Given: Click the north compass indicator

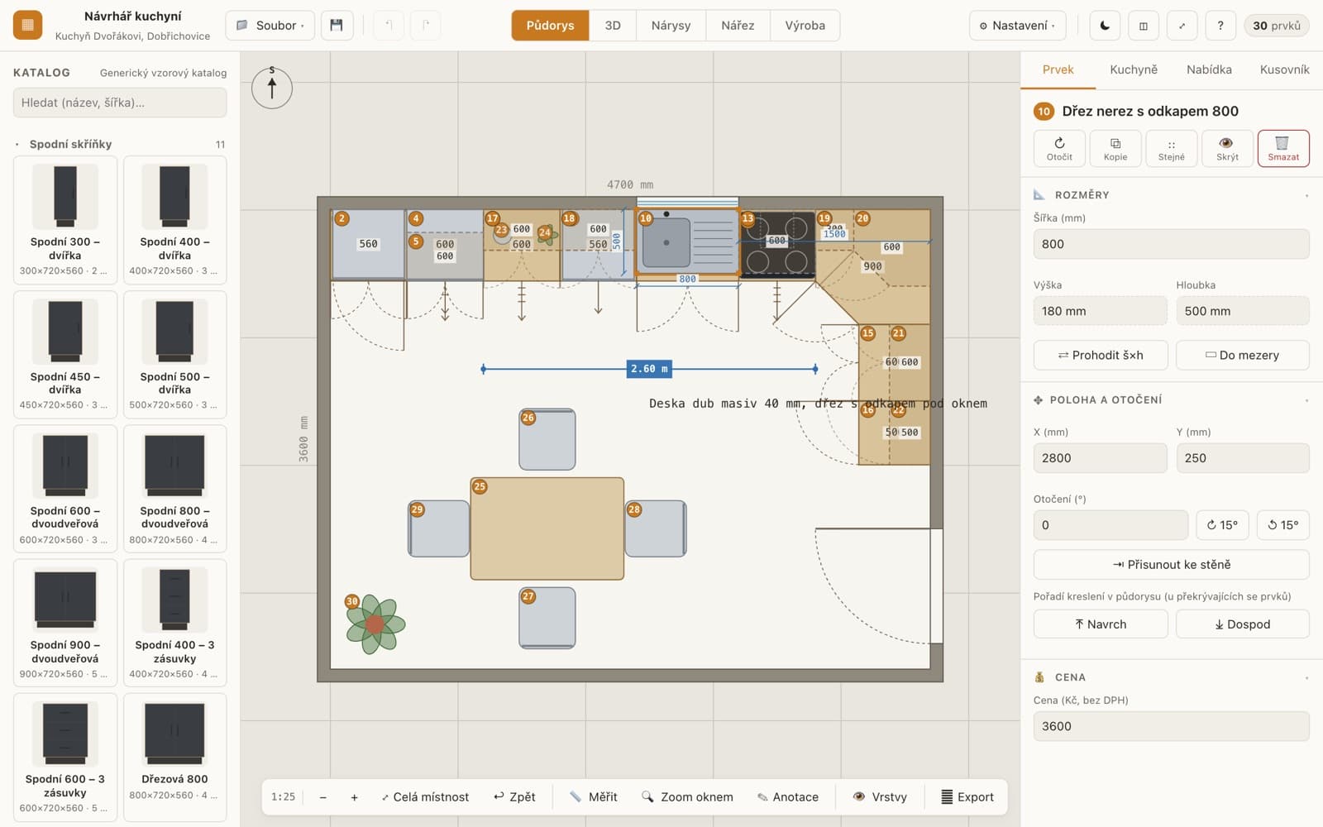Looking at the screenshot, I should pos(272,88).
